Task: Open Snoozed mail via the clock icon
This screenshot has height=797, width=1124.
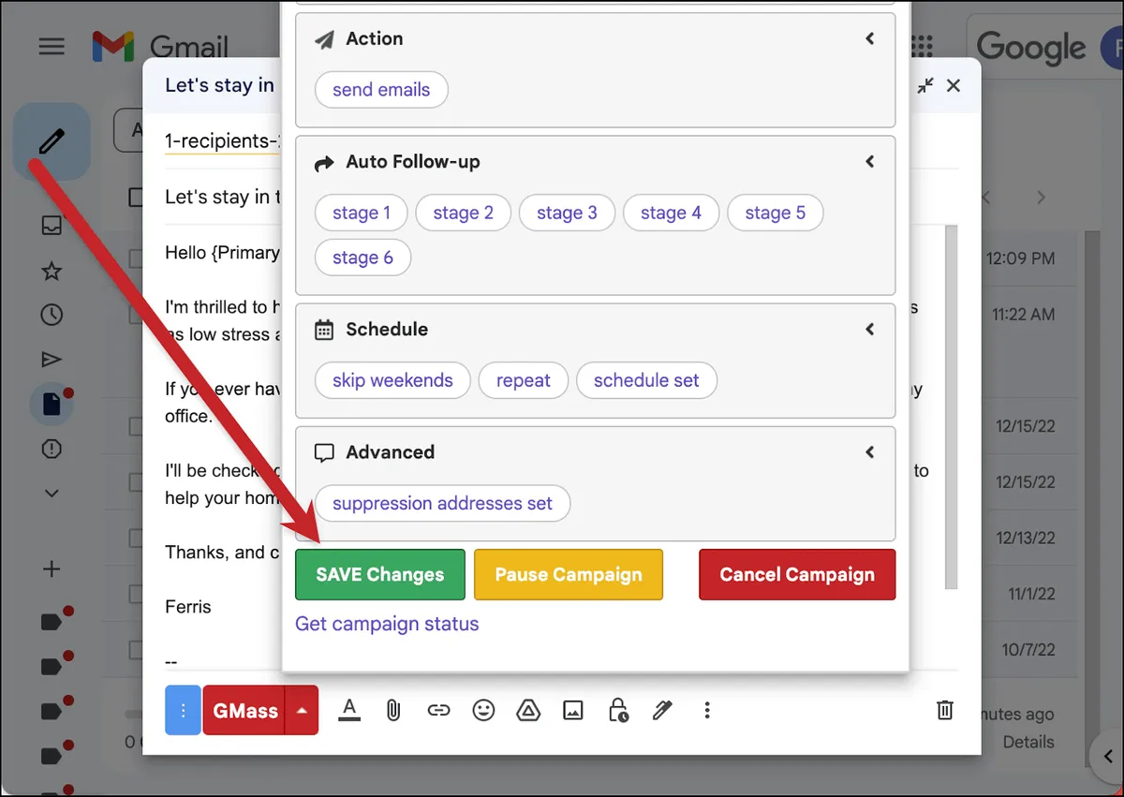Action: click(x=52, y=316)
